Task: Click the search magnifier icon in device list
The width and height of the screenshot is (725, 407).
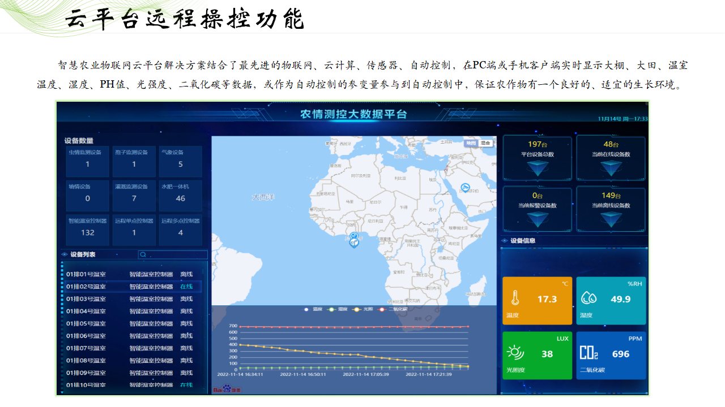Action: tap(143, 255)
